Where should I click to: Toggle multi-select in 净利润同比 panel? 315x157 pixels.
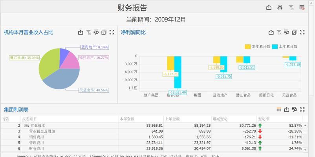294,32
